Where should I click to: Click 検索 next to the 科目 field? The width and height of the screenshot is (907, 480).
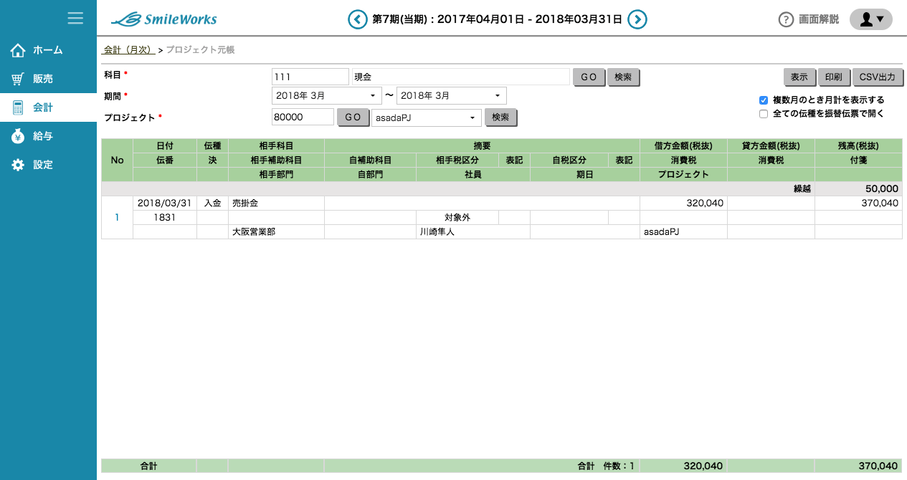tap(623, 77)
